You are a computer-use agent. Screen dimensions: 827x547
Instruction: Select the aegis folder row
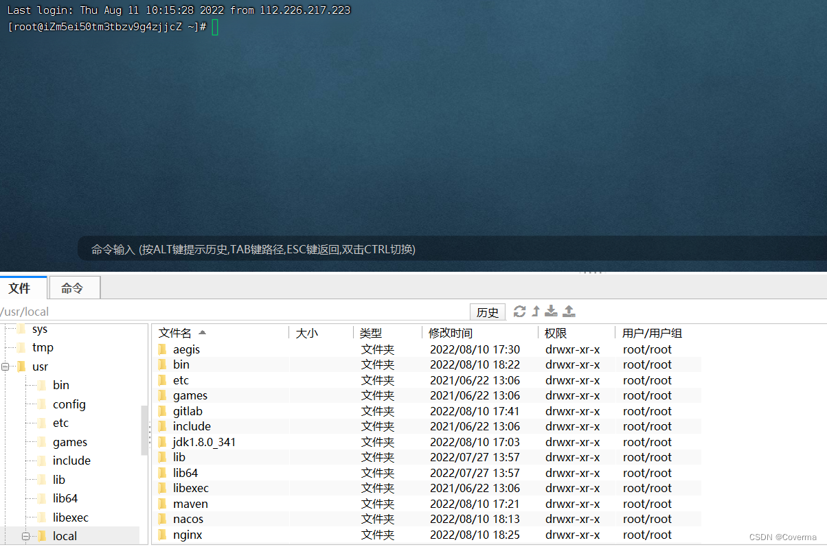[x=427, y=349]
